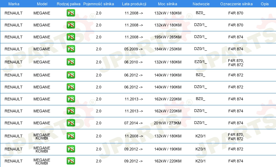Screen dimensions: 276x167
Task: Click the 07.2014 -> production date cell
Action: click(133, 123)
